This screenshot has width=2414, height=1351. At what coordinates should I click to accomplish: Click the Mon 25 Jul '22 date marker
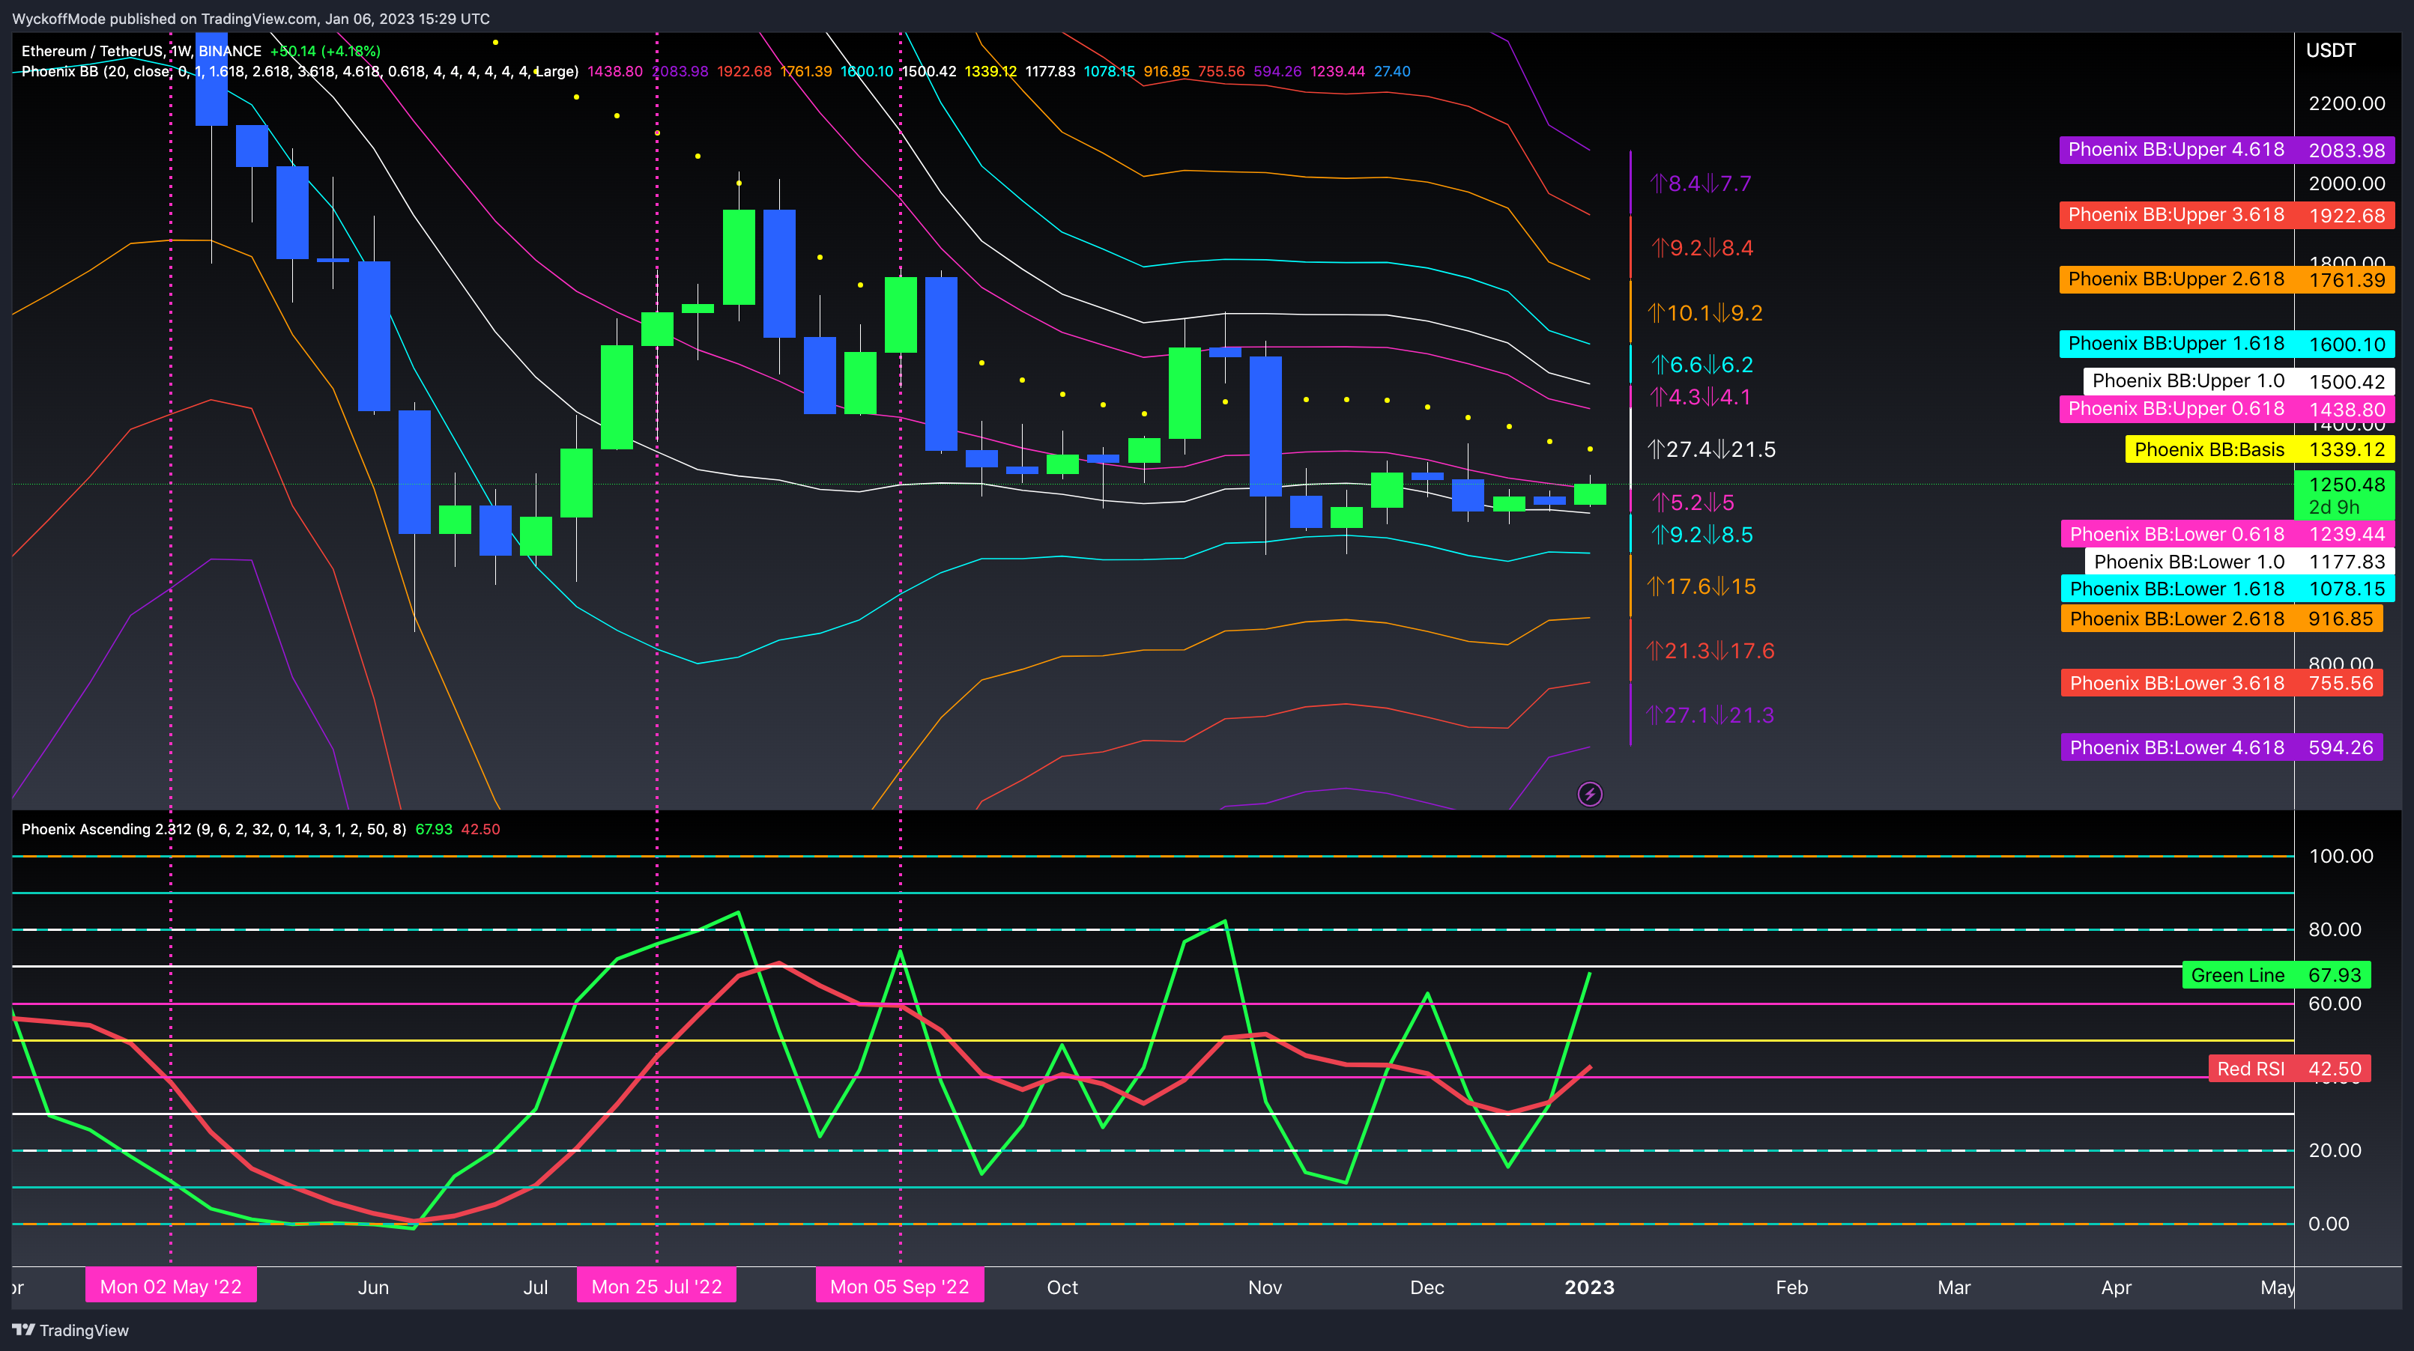pyautogui.click(x=657, y=1287)
